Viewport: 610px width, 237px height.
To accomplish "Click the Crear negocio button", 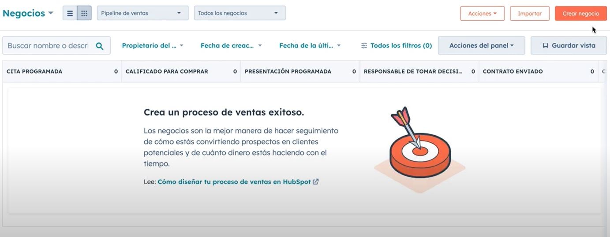I will pos(581,14).
